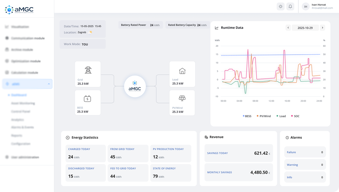Click the Archive module sidebar icon
Screen dimensions: 339x192
[x=7, y=49]
